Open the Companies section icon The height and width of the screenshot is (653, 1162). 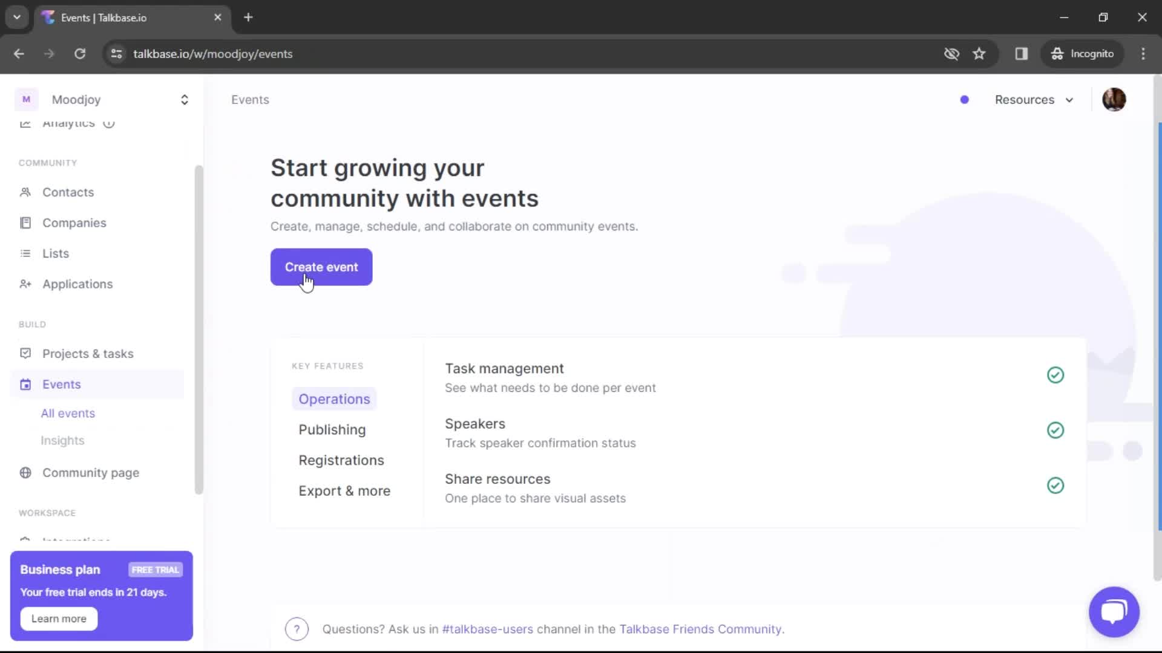point(25,223)
